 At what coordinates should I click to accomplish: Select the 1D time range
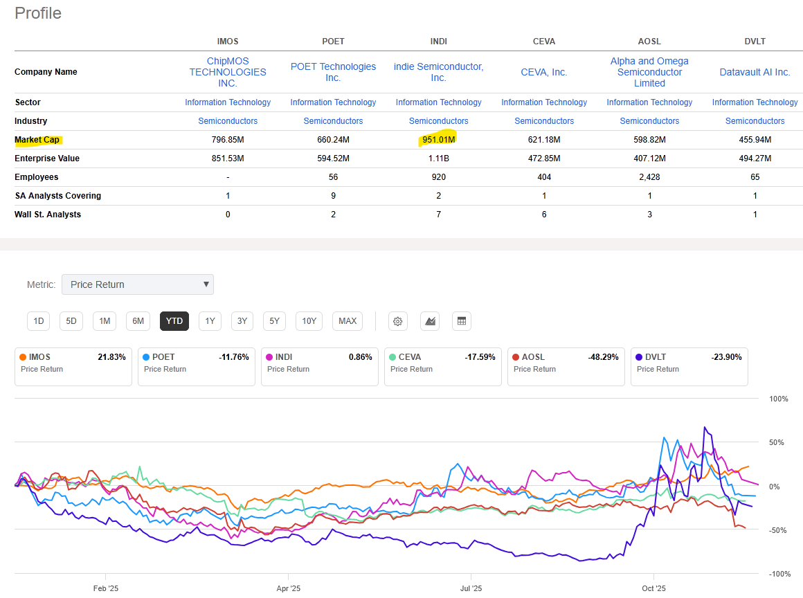38,320
